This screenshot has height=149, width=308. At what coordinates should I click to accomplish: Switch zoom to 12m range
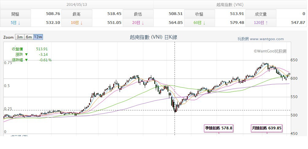coord(38,37)
